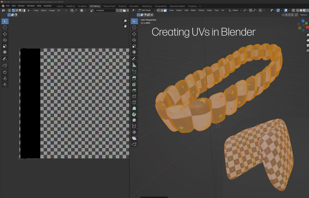Enable face select mode in 3D viewport

coord(165,10)
